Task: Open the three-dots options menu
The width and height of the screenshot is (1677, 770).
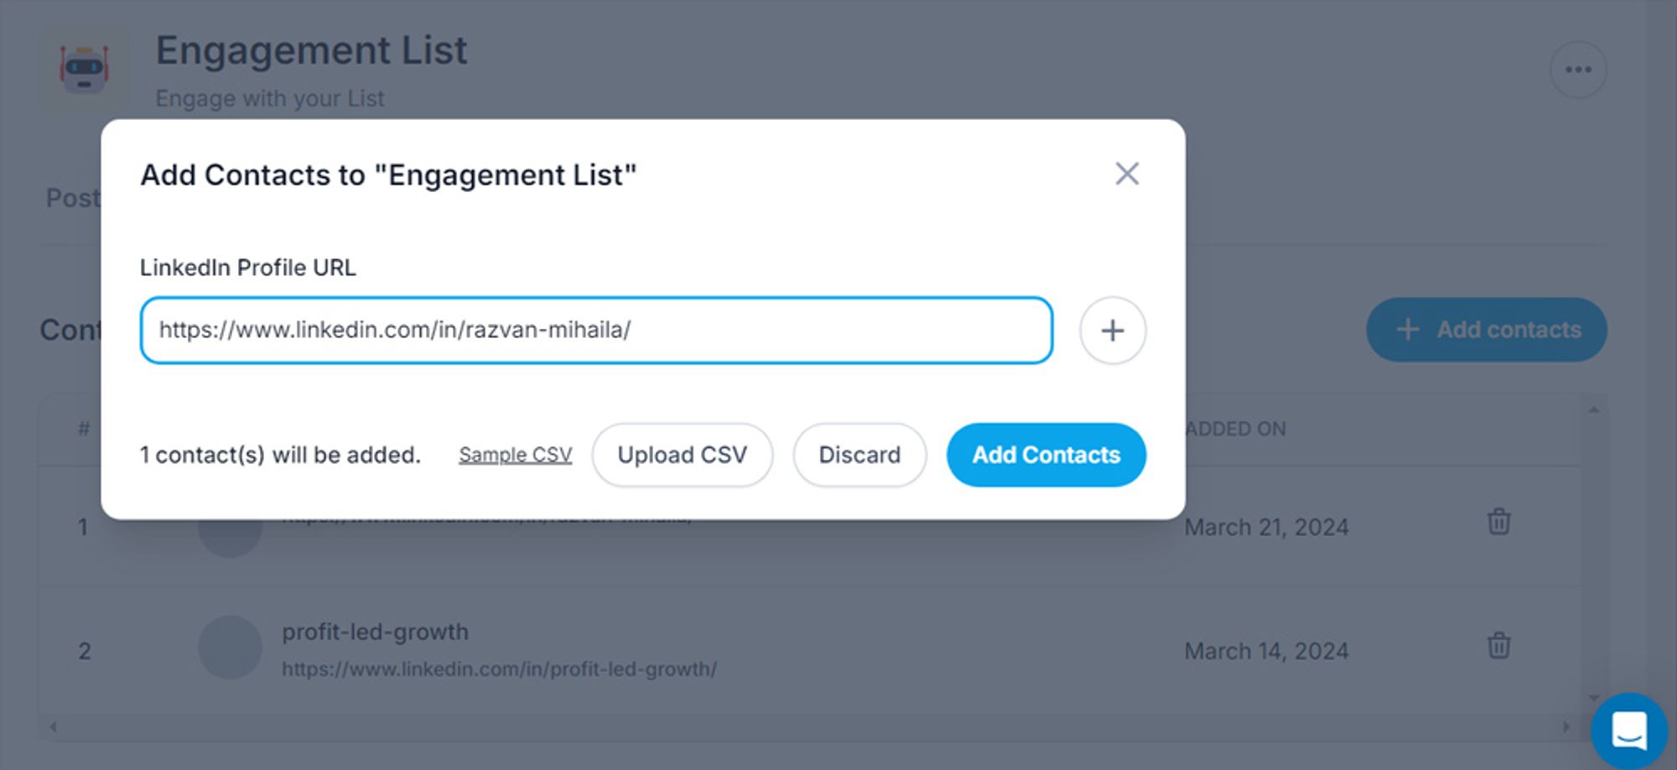Action: pyautogui.click(x=1578, y=70)
